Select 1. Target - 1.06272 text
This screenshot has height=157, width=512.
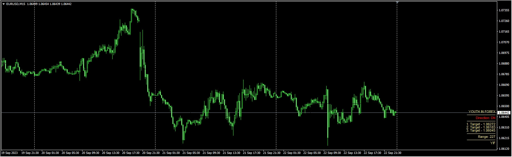(481, 124)
